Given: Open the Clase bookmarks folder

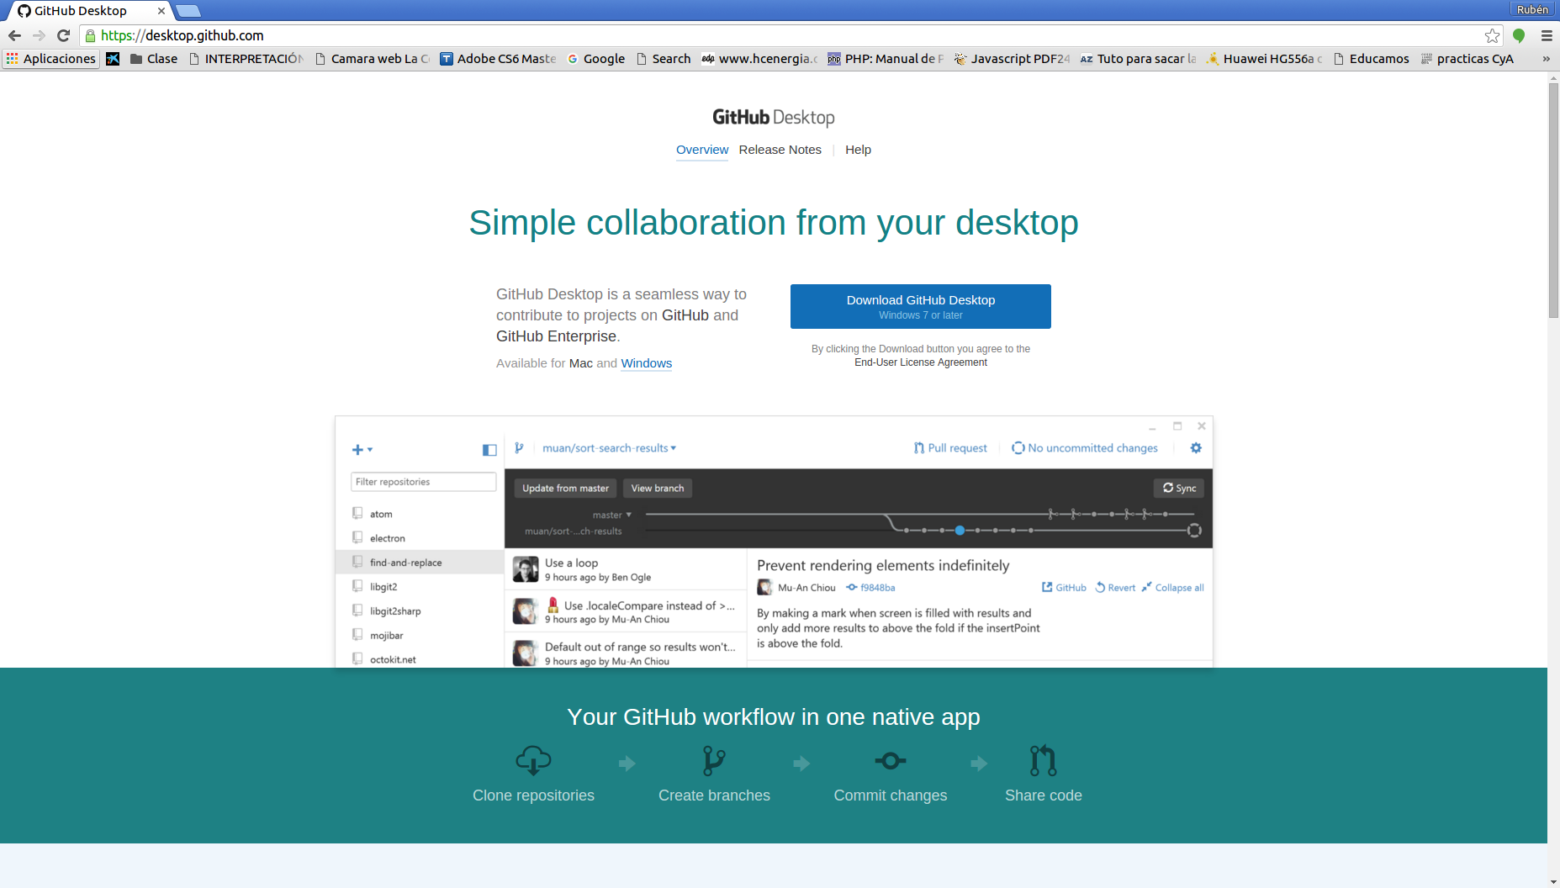Looking at the screenshot, I should [x=154, y=59].
